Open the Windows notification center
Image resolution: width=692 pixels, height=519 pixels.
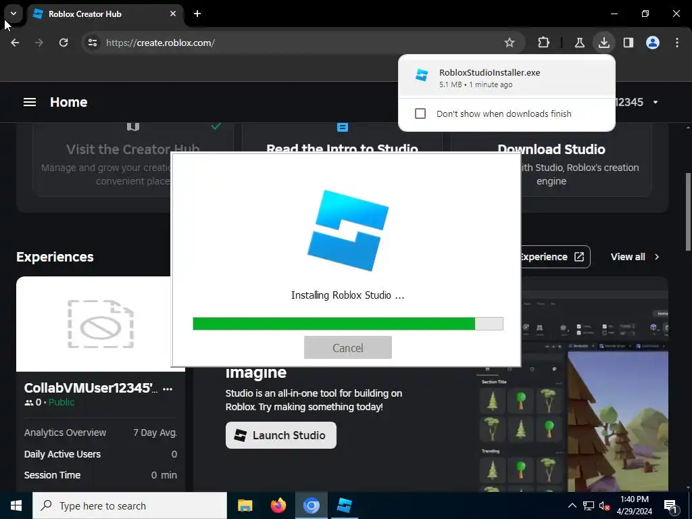(x=671, y=505)
